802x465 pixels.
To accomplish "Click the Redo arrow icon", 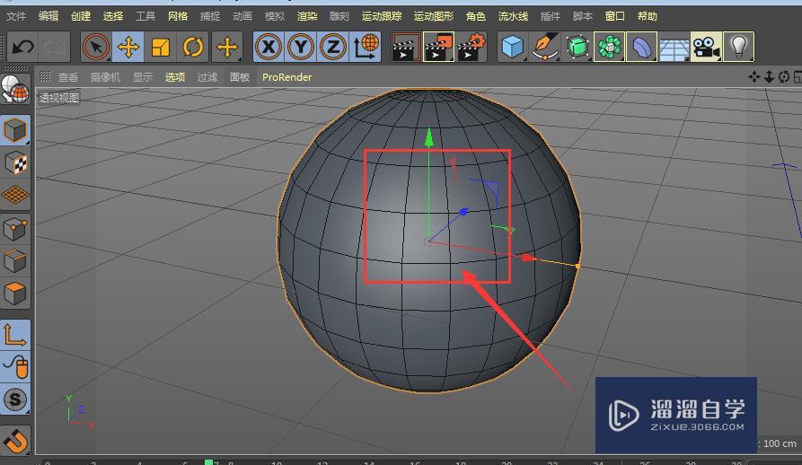I will (55, 47).
